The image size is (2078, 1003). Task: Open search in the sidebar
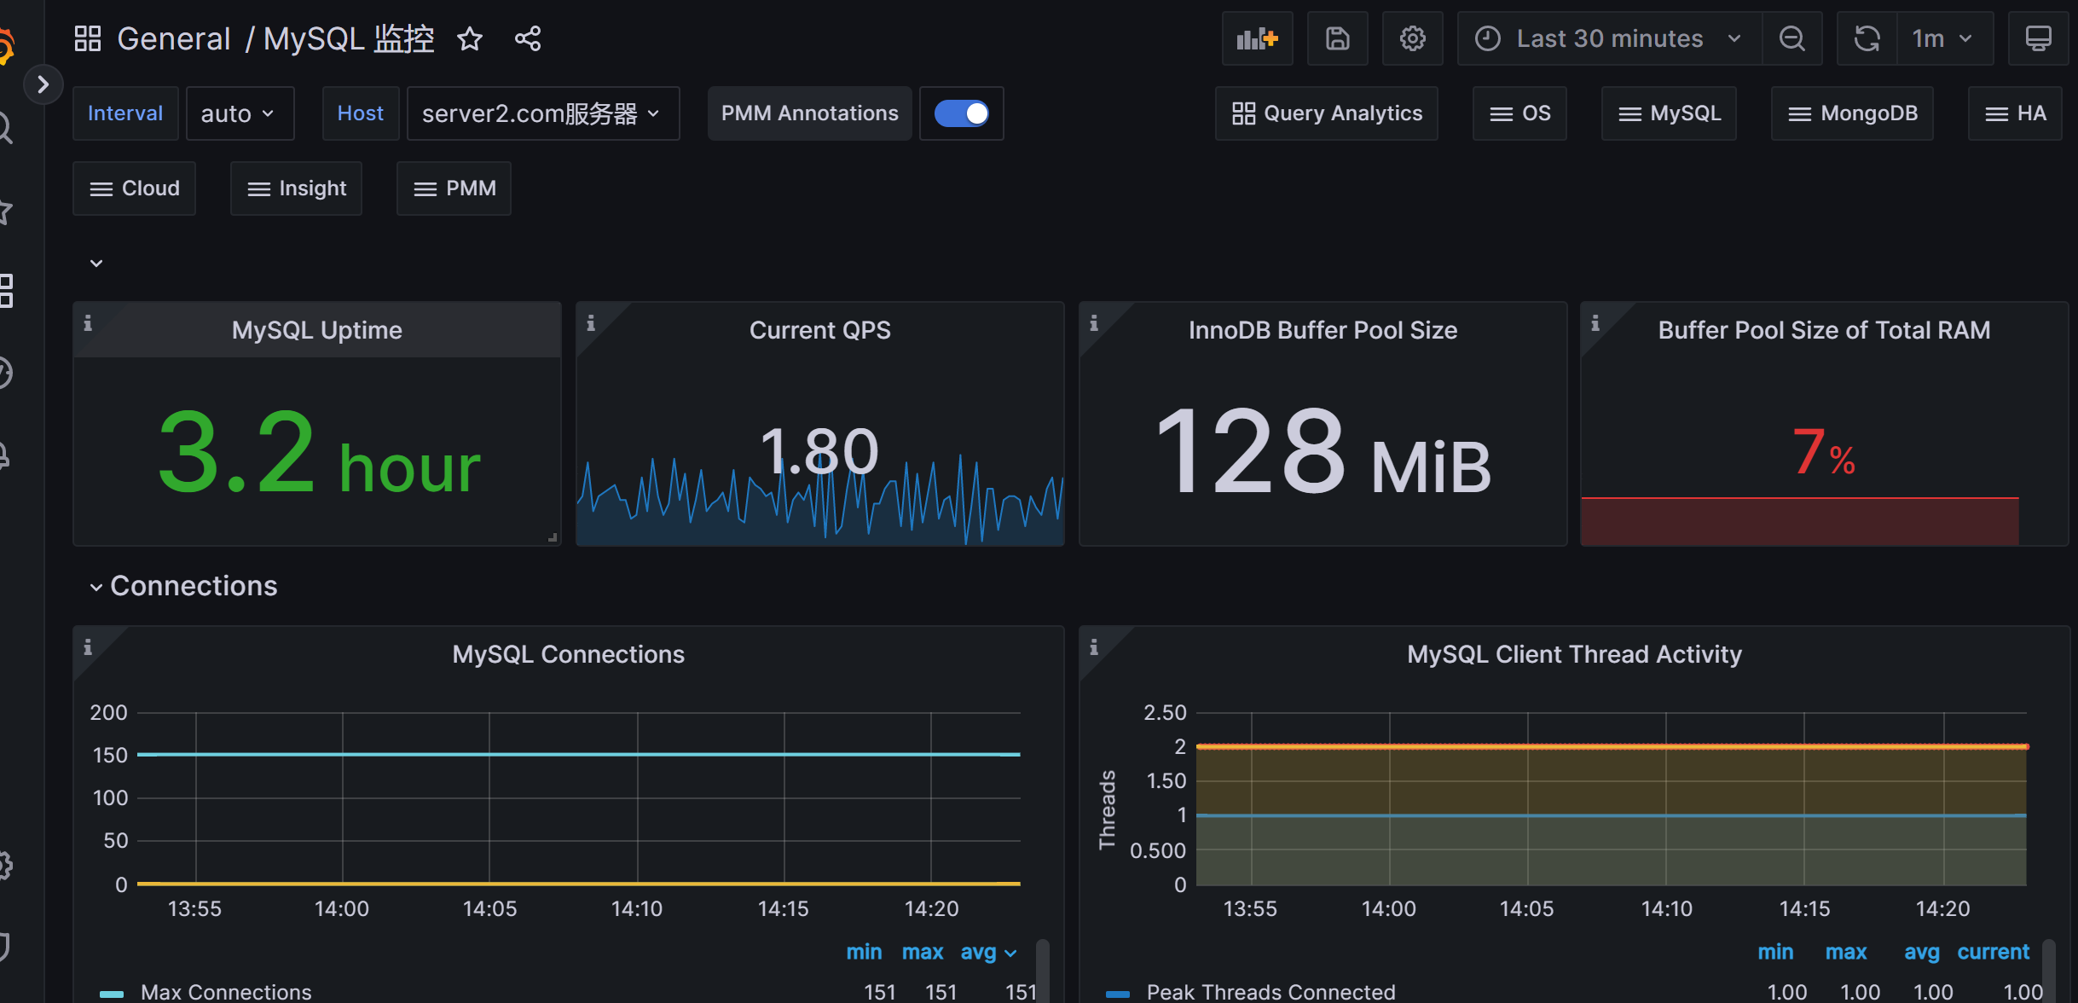point(5,128)
